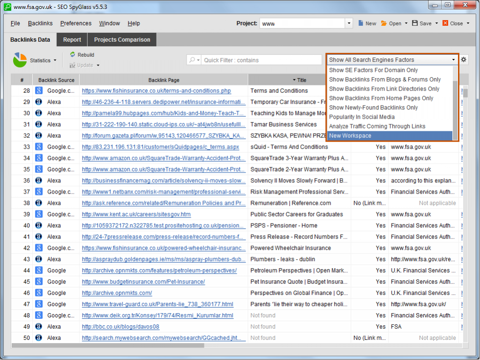Screen dimensions: 480x360
Task: Click the Alexa icon in row 32
Action: pos(38,135)
